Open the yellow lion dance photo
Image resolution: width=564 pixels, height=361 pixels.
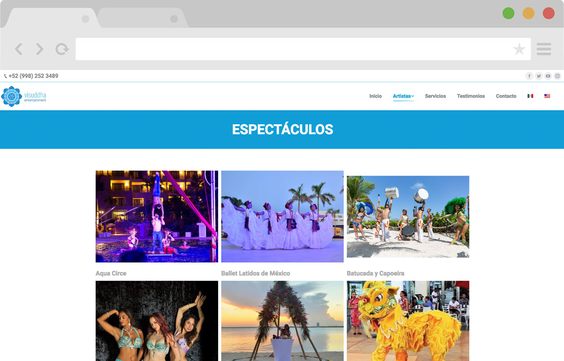(x=408, y=321)
